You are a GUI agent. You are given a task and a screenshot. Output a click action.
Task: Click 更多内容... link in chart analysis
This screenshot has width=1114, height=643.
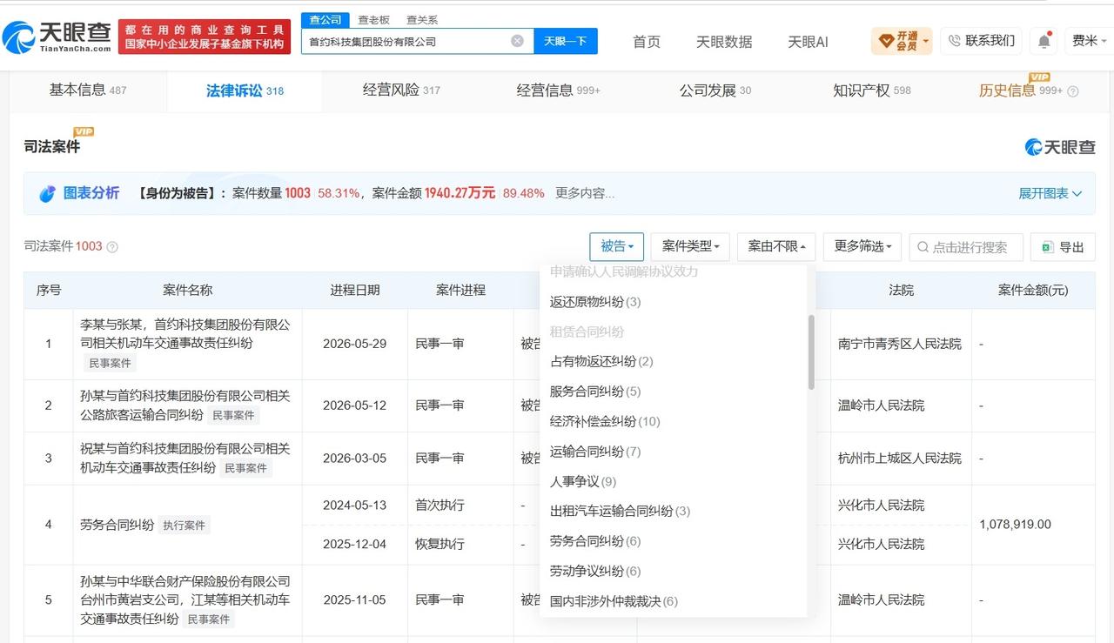tap(585, 193)
